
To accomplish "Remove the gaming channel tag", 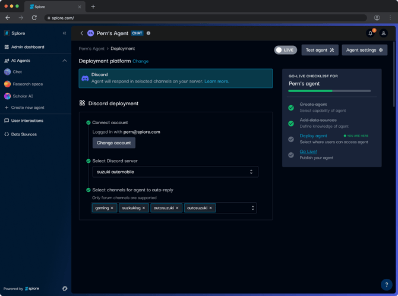I will (x=112, y=208).
